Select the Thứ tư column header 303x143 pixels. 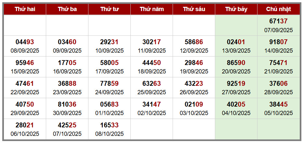click(109, 9)
